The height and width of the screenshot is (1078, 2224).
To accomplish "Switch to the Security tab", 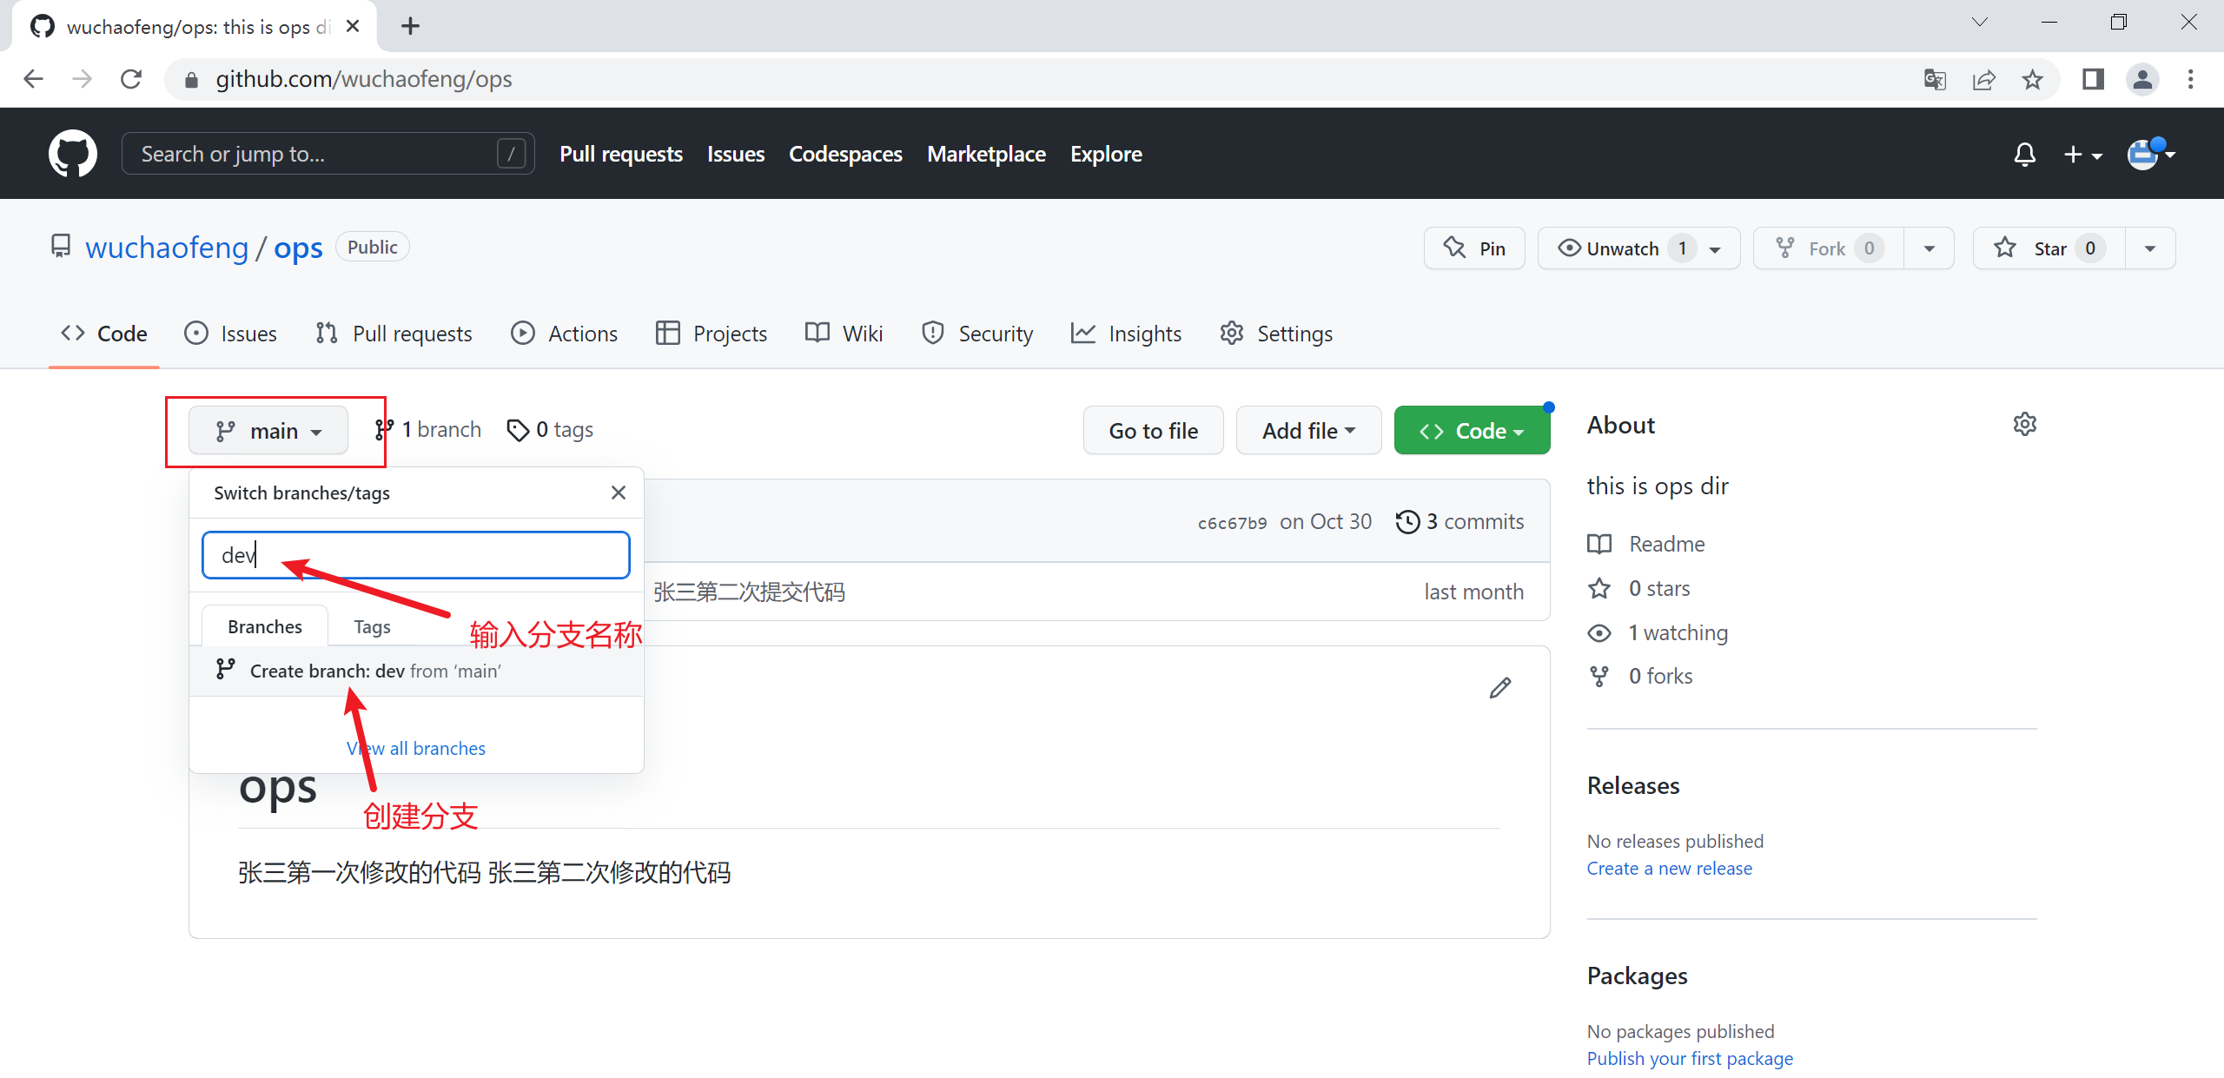I will coord(977,334).
